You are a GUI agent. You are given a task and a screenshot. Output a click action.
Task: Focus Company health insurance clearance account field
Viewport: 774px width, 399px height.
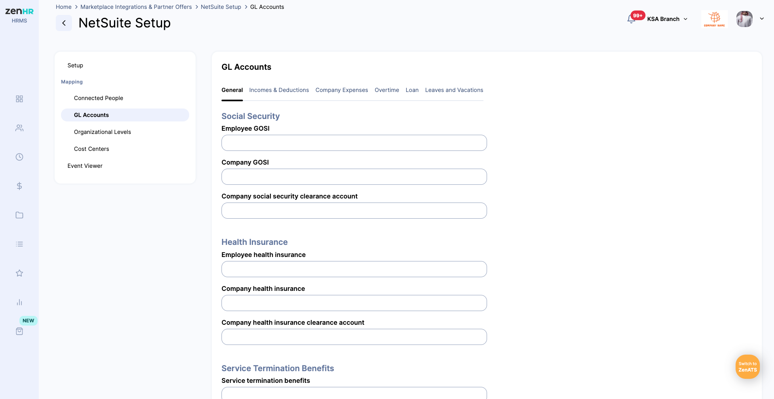[x=354, y=337]
